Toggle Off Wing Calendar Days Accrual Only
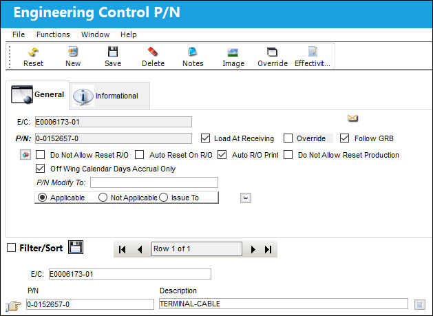Viewport: 433px width, 316px height. (41, 169)
